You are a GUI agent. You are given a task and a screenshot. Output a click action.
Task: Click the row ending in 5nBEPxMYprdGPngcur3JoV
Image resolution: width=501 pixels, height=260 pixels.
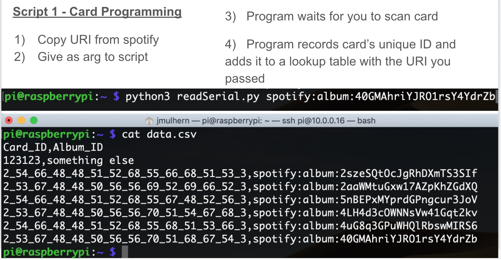(x=240, y=200)
